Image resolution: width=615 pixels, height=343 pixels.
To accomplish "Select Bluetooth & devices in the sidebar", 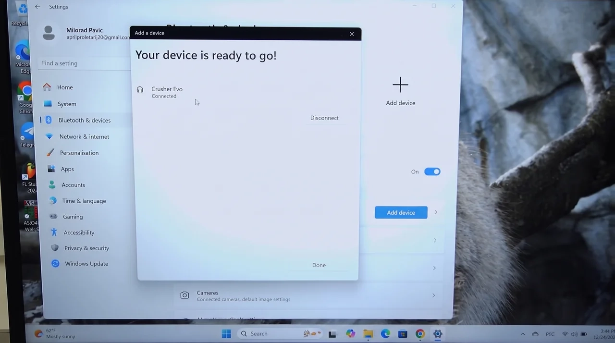I will (86, 120).
